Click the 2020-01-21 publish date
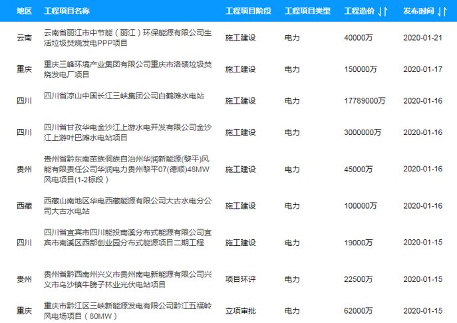 click(422, 38)
